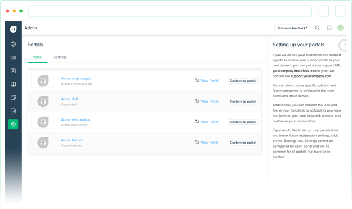This screenshot has height=209, width=352.
Task: Select the Admin gear icon in sidebar
Action: [x=14, y=124]
